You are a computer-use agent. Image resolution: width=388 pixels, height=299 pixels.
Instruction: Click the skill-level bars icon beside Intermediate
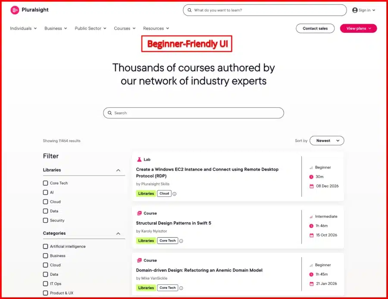click(311, 216)
